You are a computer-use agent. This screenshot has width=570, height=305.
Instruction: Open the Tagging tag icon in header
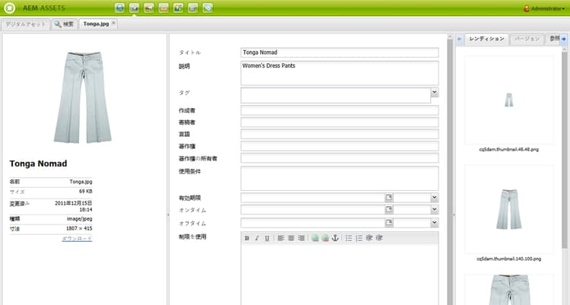(207, 8)
